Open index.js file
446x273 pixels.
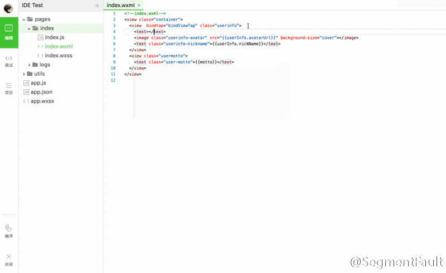(54, 37)
